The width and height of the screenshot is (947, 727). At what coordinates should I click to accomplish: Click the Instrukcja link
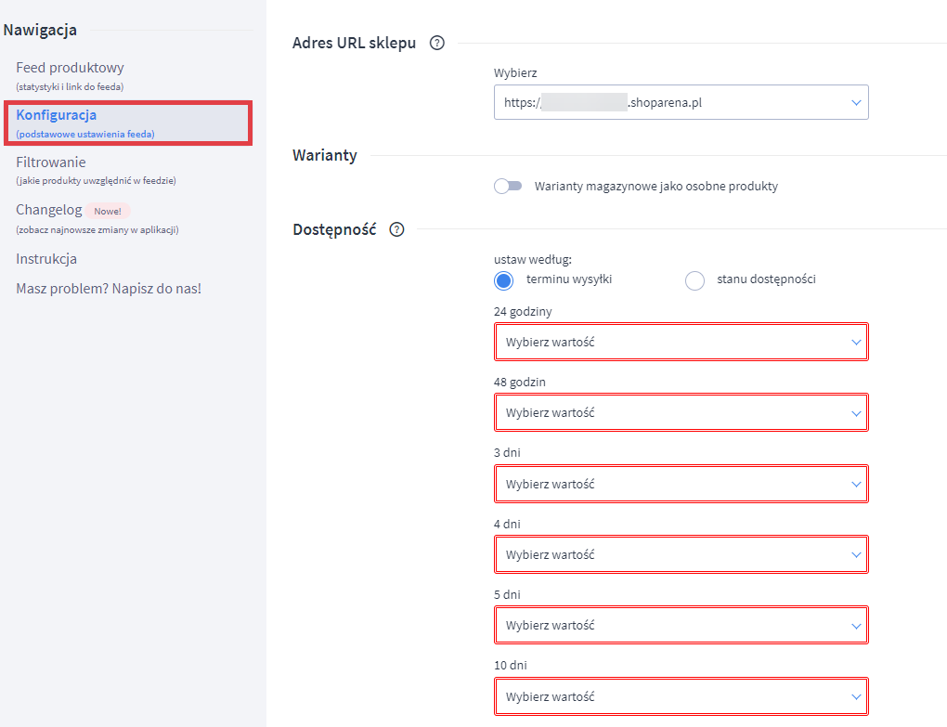point(46,259)
